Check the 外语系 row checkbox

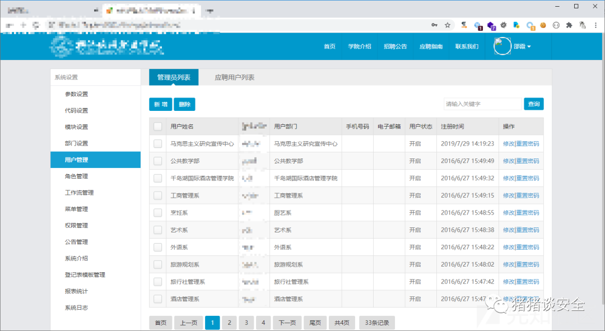pos(158,248)
